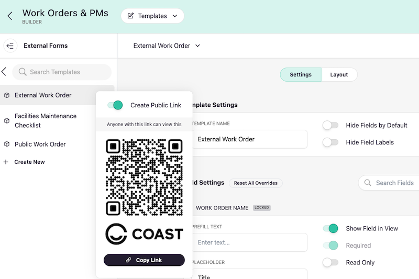Image resolution: width=419 pixels, height=279 pixels.
Task: Toggle the Required switch
Action: pyautogui.click(x=330, y=245)
